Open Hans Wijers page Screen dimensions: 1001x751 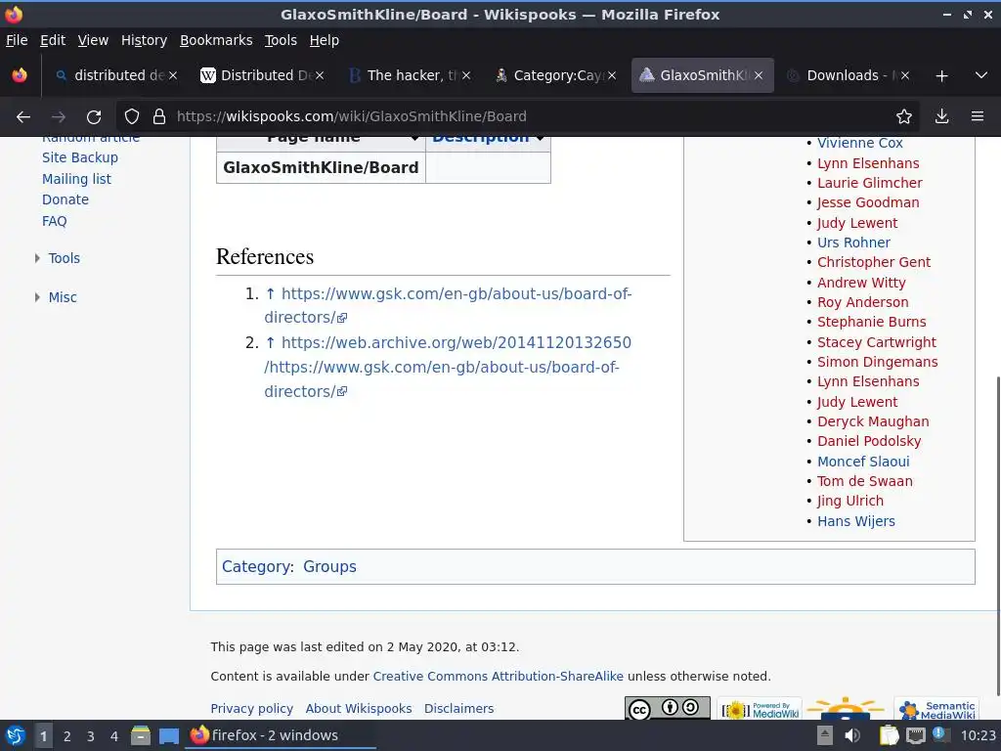point(856,522)
